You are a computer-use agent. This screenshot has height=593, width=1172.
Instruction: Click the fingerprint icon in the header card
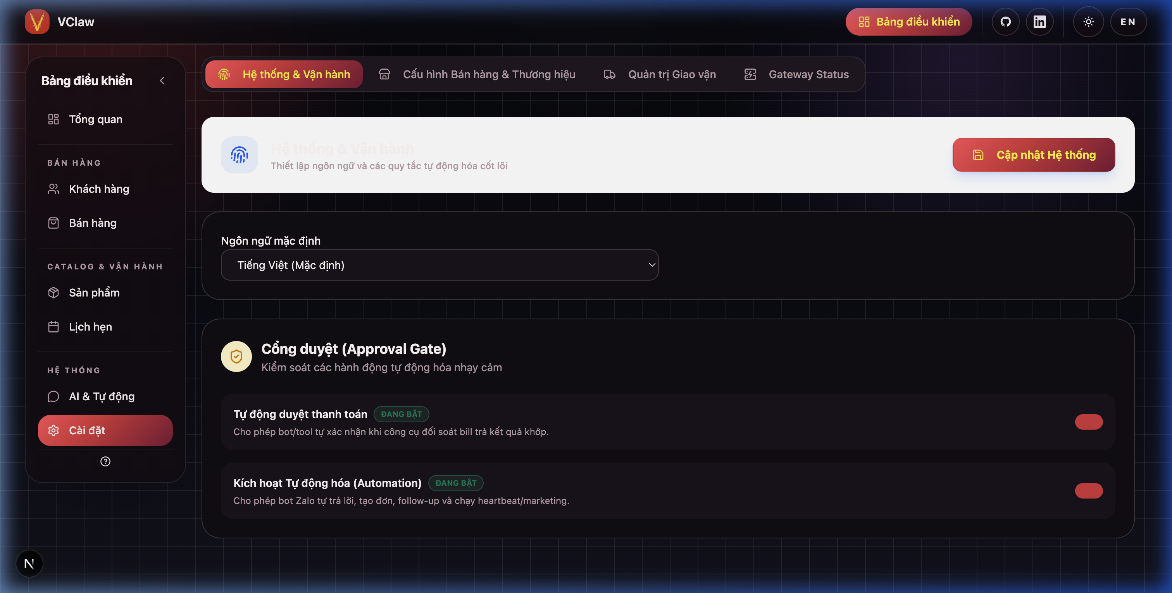pos(239,155)
